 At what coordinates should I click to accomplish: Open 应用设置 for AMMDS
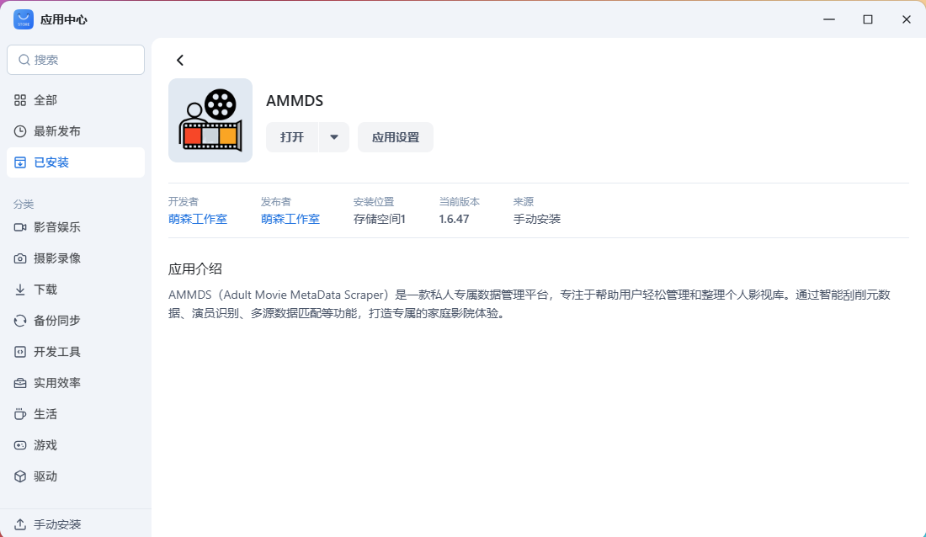(396, 136)
